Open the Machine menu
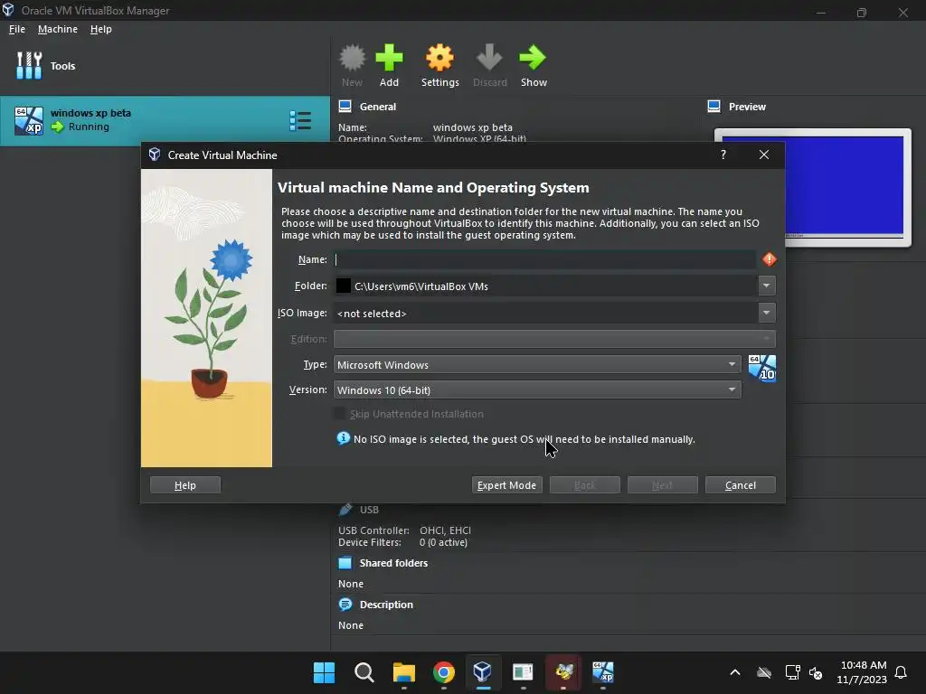The image size is (926, 694). pyautogui.click(x=57, y=29)
